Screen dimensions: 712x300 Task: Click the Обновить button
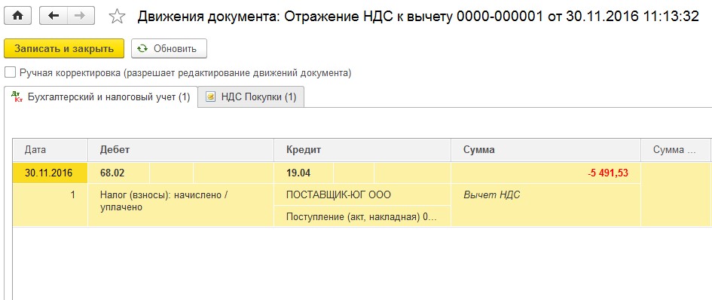pos(169,49)
